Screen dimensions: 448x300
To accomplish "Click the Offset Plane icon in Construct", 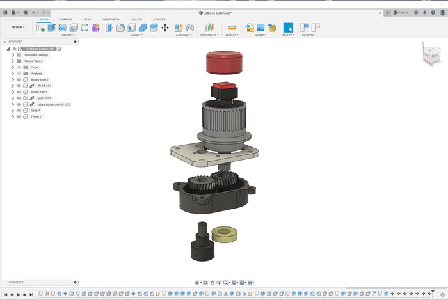I will (x=209, y=28).
